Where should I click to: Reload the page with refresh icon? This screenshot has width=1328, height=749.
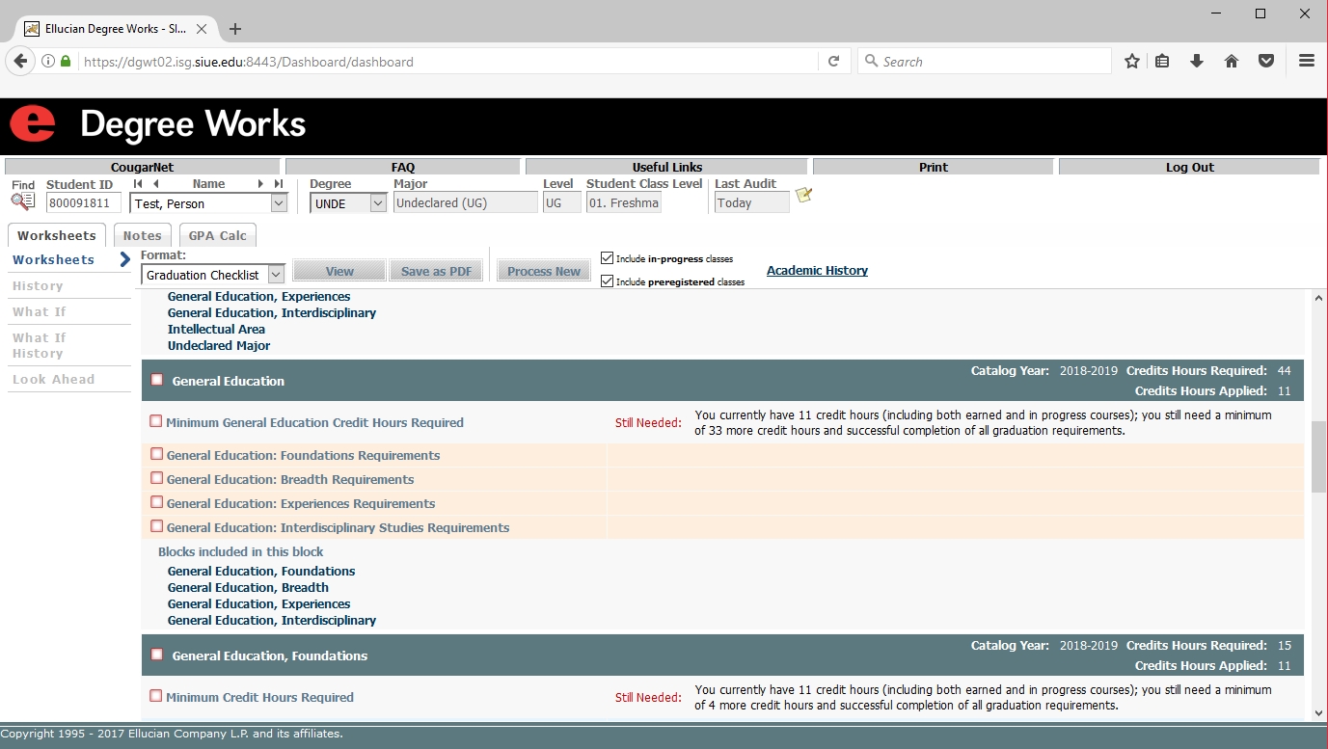[834, 62]
